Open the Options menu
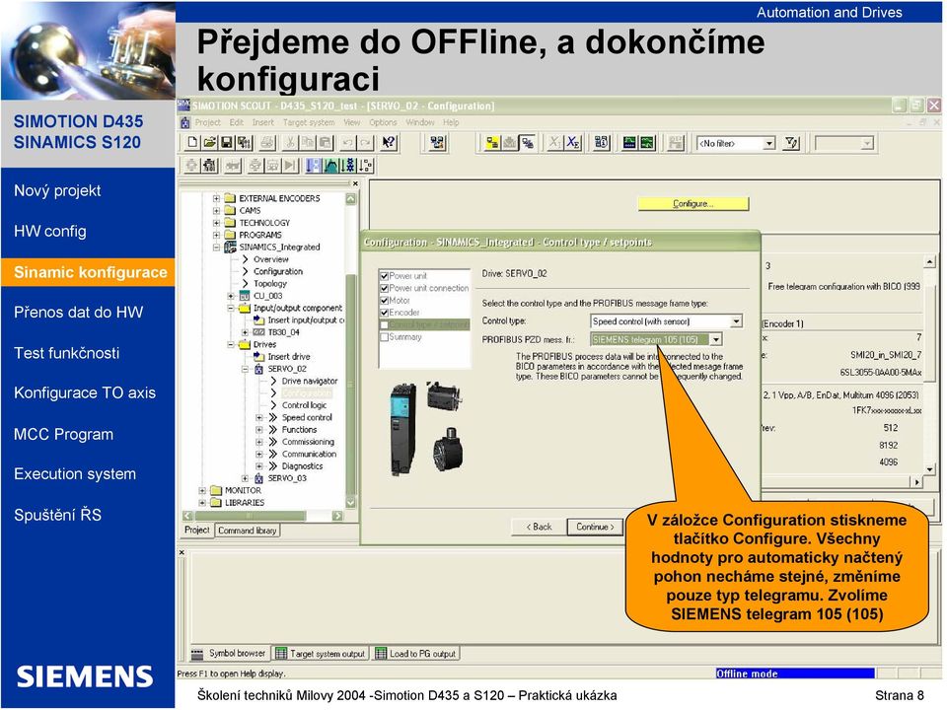 coord(383,122)
